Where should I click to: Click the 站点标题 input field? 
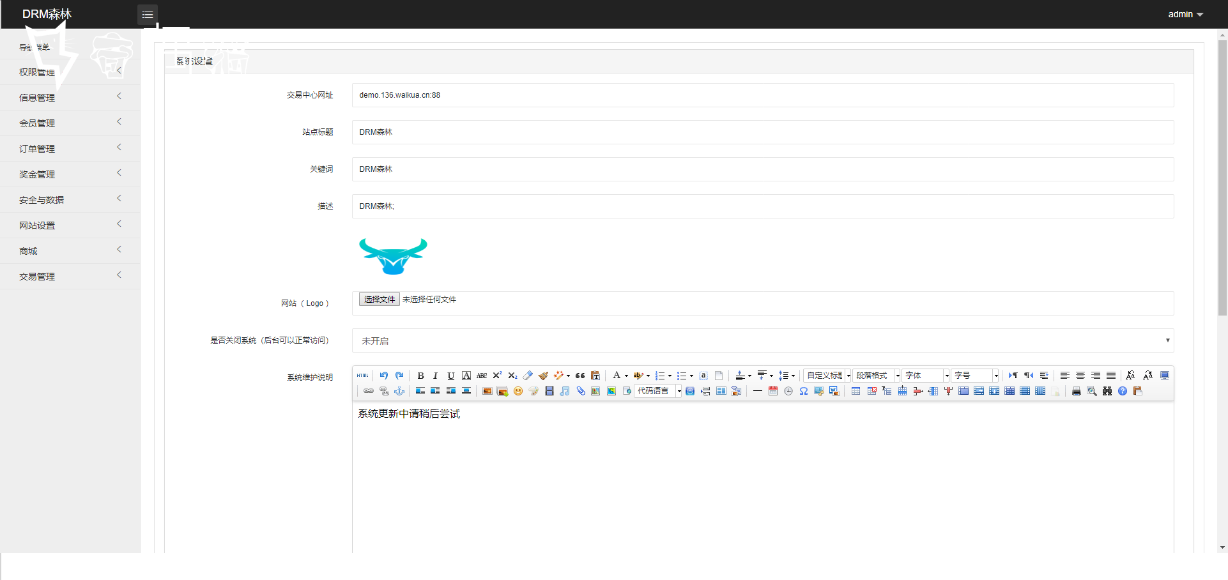click(763, 132)
